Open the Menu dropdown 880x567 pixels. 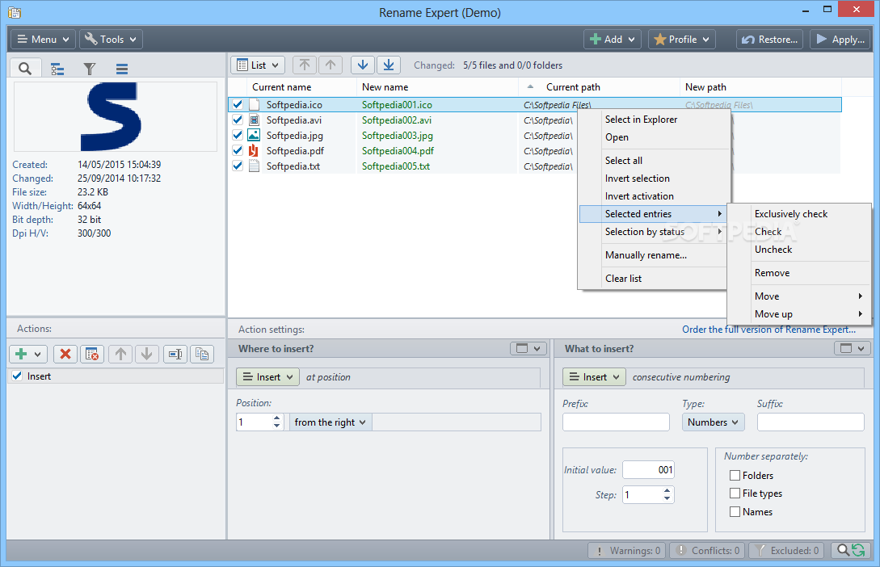click(x=43, y=40)
